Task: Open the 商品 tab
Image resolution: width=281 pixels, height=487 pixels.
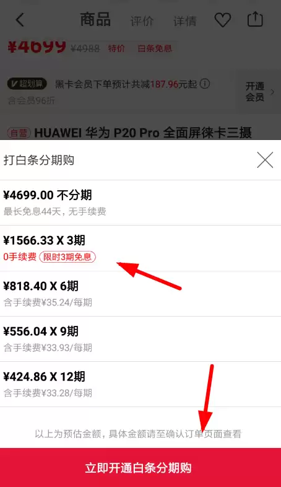Action: click(x=95, y=20)
